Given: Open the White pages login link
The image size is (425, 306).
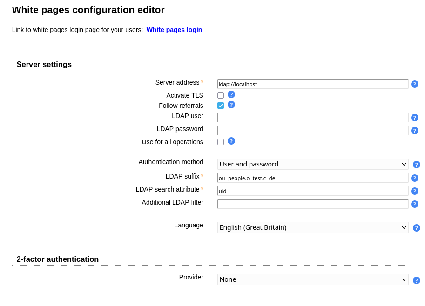Looking at the screenshot, I should [x=174, y=30].
